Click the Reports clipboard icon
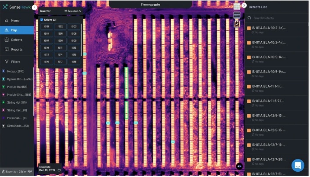 [x=7, y=50]
